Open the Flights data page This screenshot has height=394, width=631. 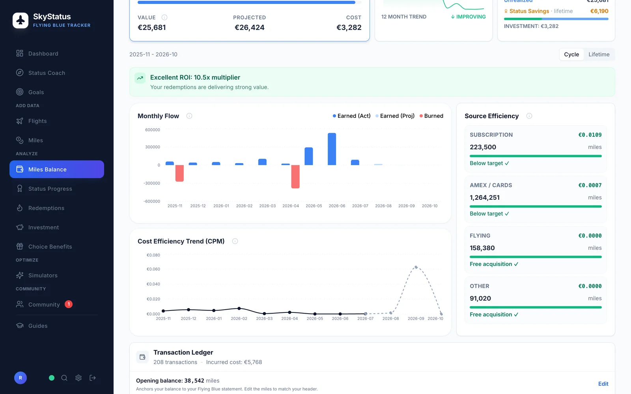(x=57, y=121)
